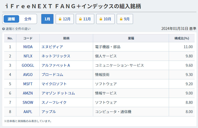Click マイクロソフト stock name link
This screenshot has height=128, width=198.
tap(54, 84)
